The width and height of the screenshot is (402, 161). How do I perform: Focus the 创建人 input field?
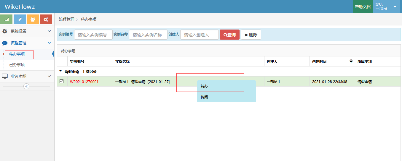tap(200, 35)
